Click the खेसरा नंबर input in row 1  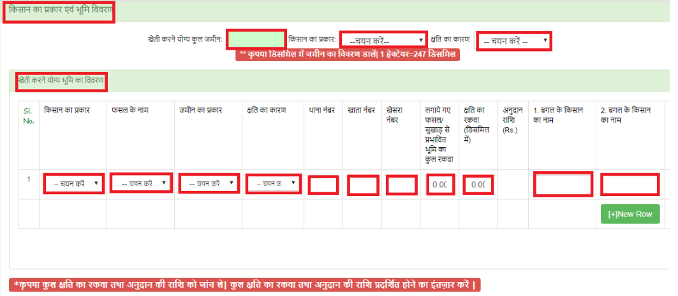click(402, 185)
